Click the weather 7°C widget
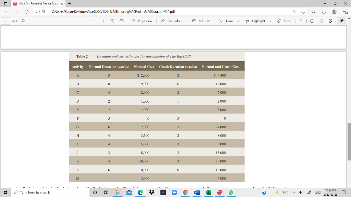The height and width of the screenshot is (197, 351). click(x=282, y=192)
